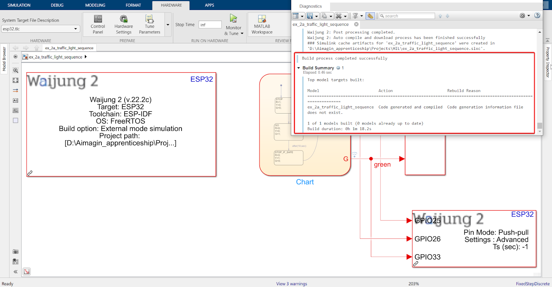552x287 pixels.
Task: Toggle warning highlight button in Diagnostics
Action: click(370, 16)
